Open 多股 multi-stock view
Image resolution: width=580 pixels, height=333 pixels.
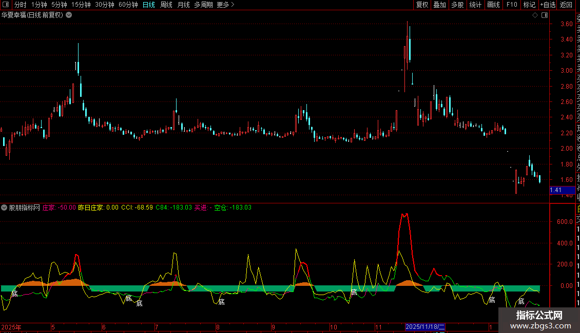tap(457, 5)
